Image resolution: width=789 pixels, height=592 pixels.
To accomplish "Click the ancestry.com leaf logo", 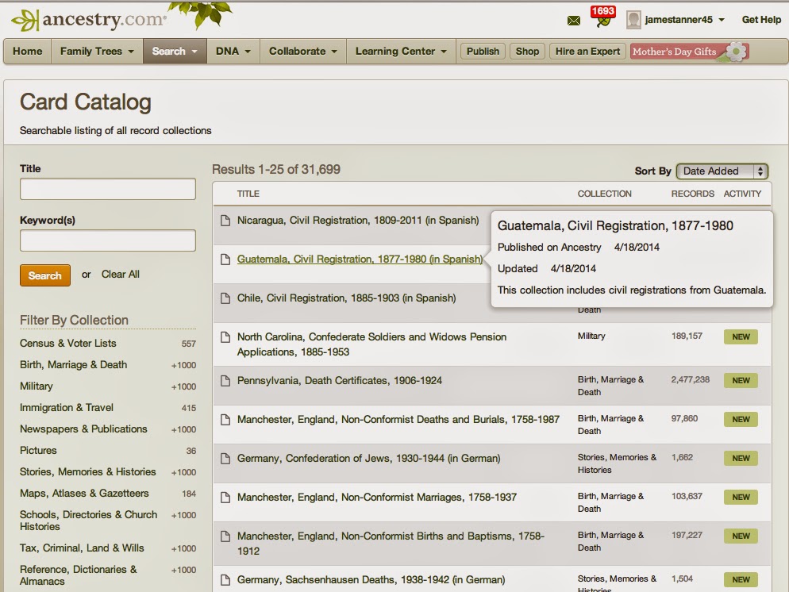I will [90, 20].
